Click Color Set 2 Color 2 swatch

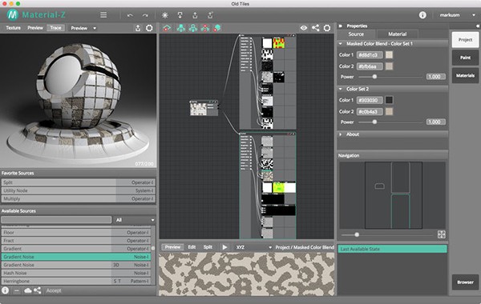[x=389, y=111]
